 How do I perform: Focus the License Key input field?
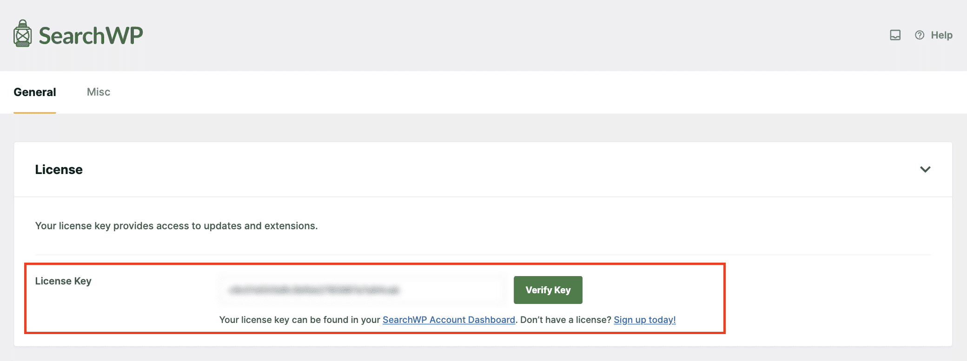[362, 290]
